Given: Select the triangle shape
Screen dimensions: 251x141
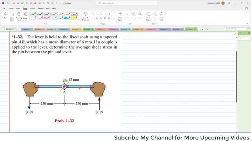Looking at the screenshot, I should coord(109,18).
